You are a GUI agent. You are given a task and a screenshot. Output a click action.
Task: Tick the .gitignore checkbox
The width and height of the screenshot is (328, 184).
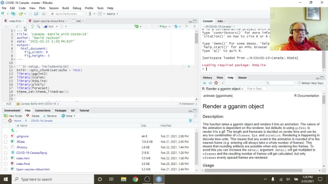6,136
